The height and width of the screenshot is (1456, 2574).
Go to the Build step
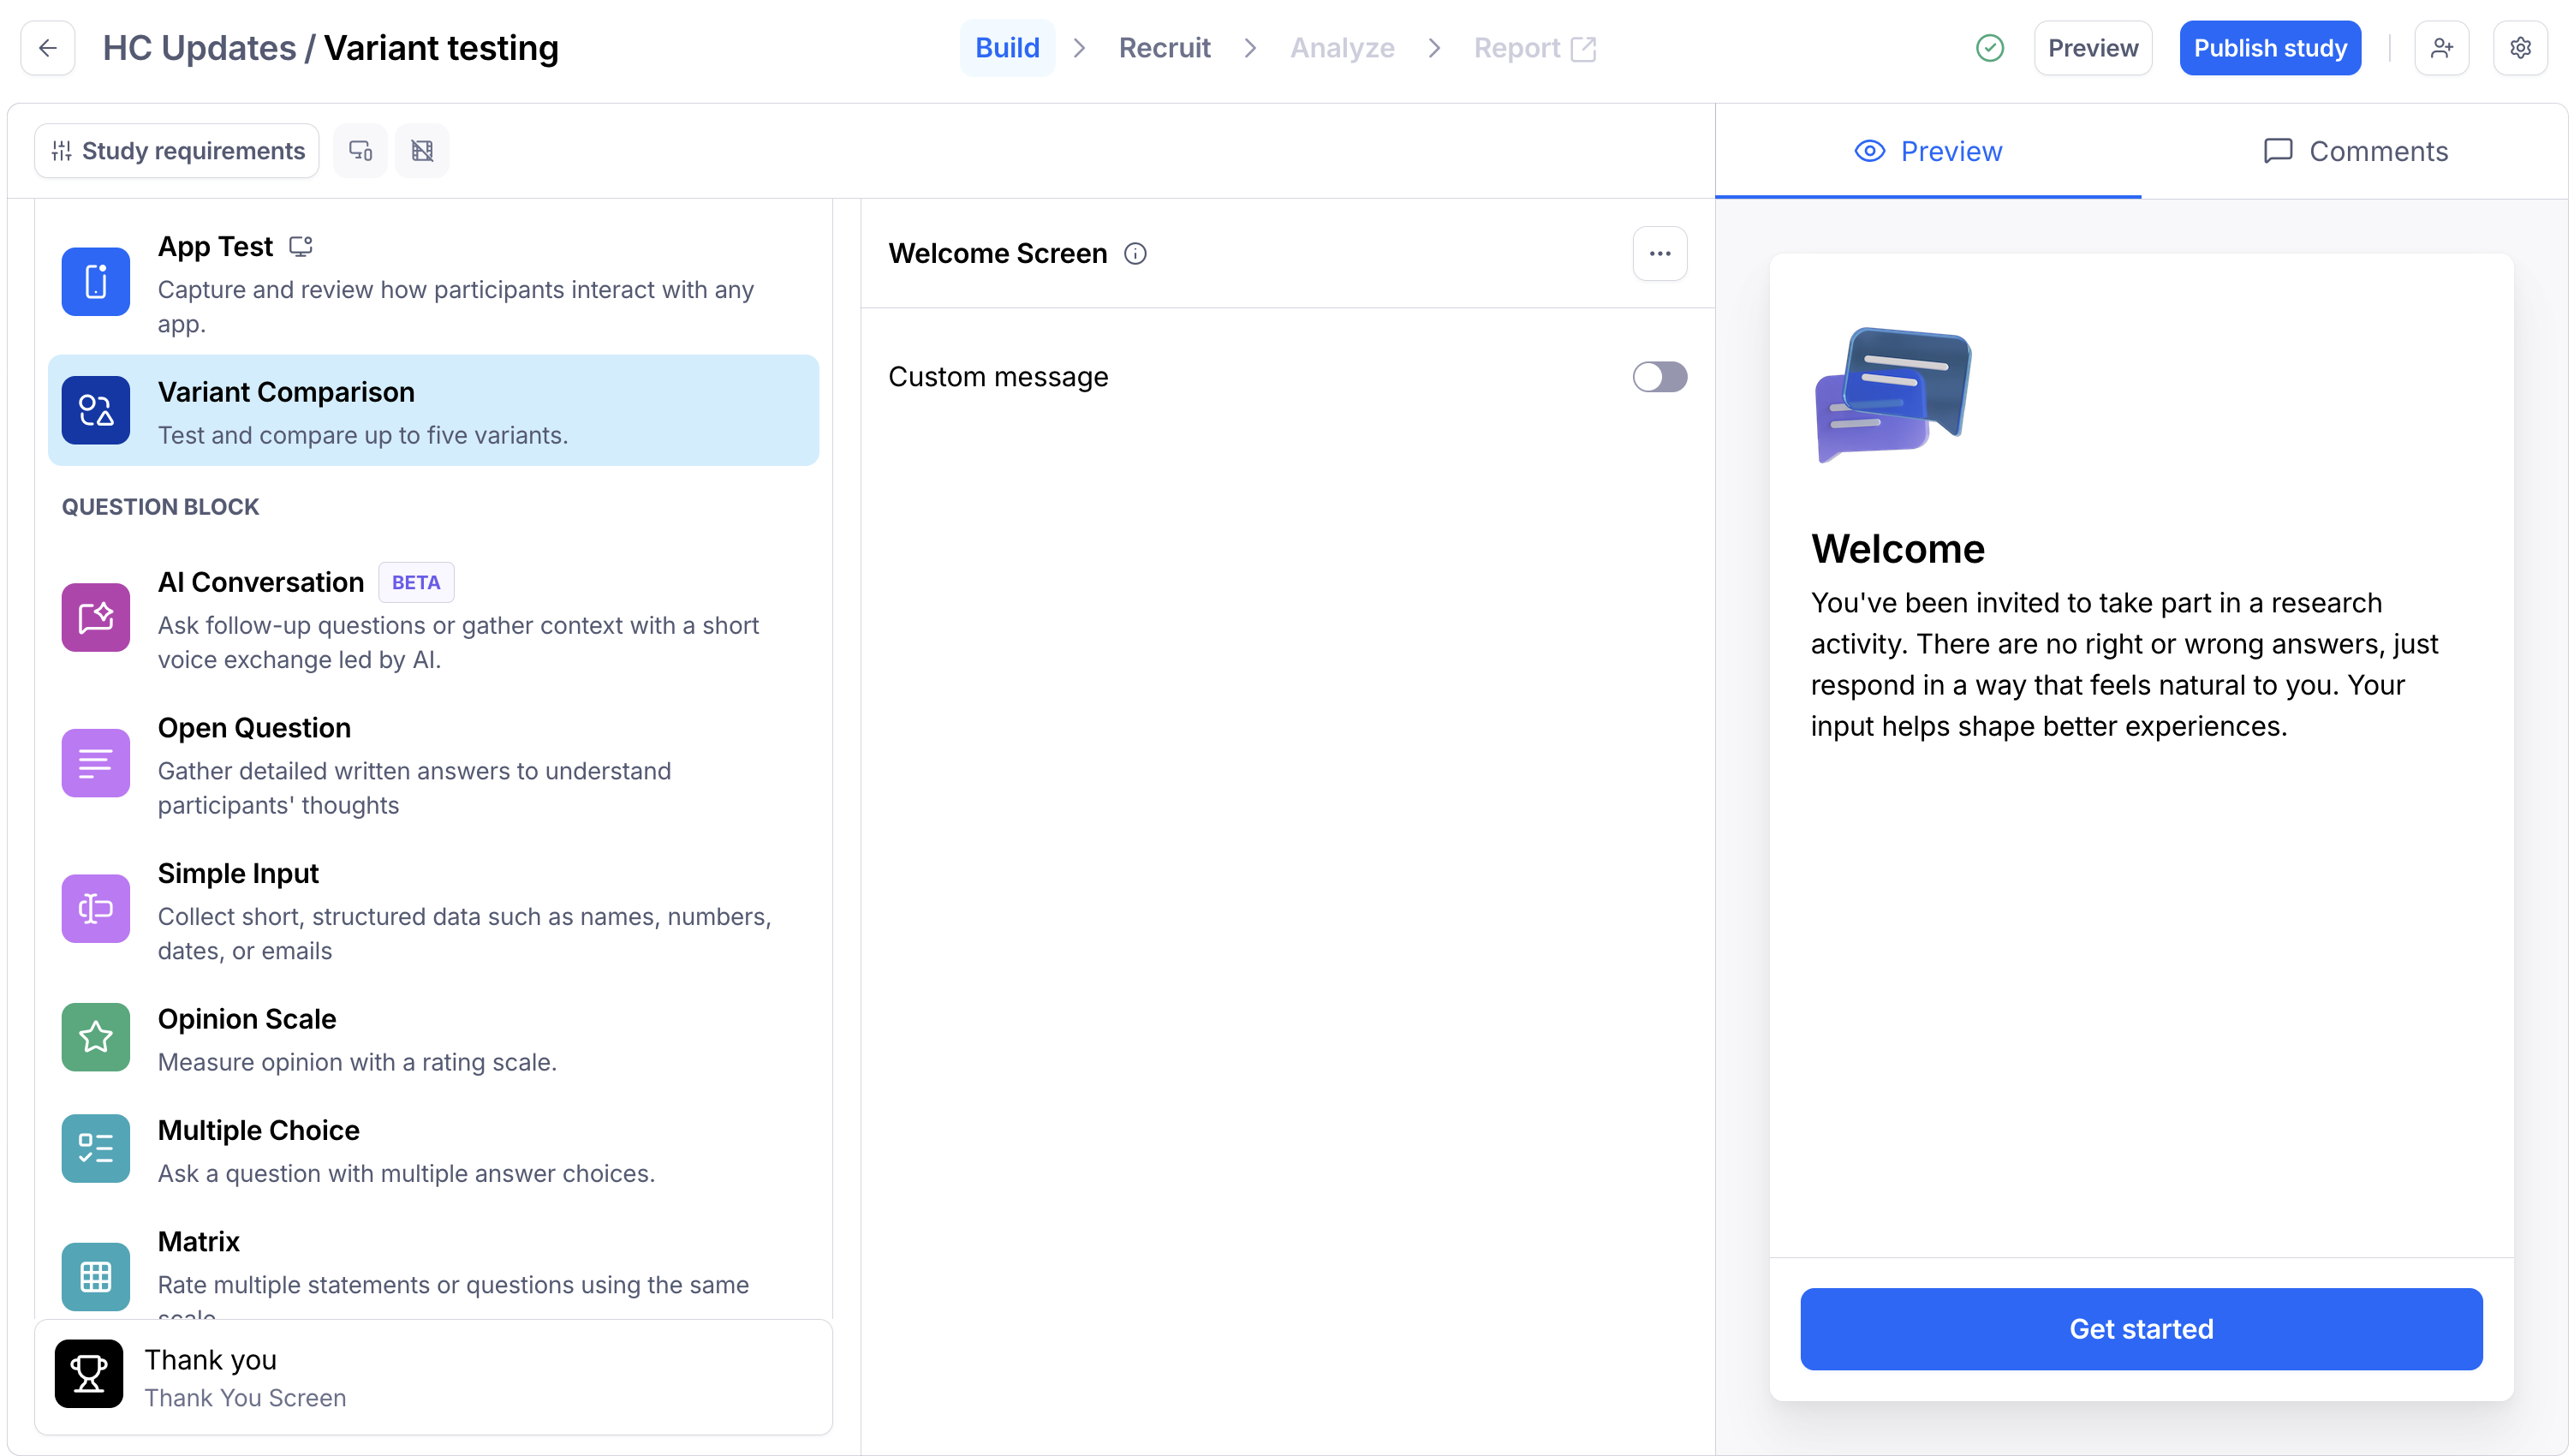click(1008, 48)
